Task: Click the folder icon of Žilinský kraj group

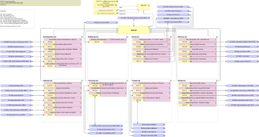Action: click(217, 80)
